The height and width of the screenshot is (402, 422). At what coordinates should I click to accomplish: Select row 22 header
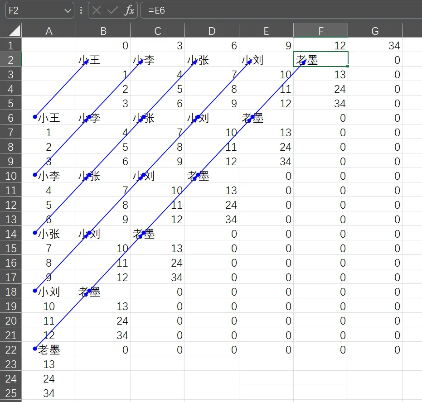[x=11, y=350]
